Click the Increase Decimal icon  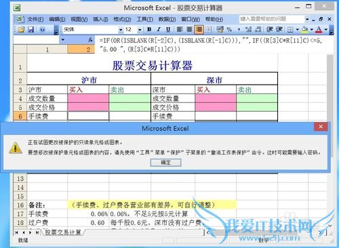click(248, 29)
